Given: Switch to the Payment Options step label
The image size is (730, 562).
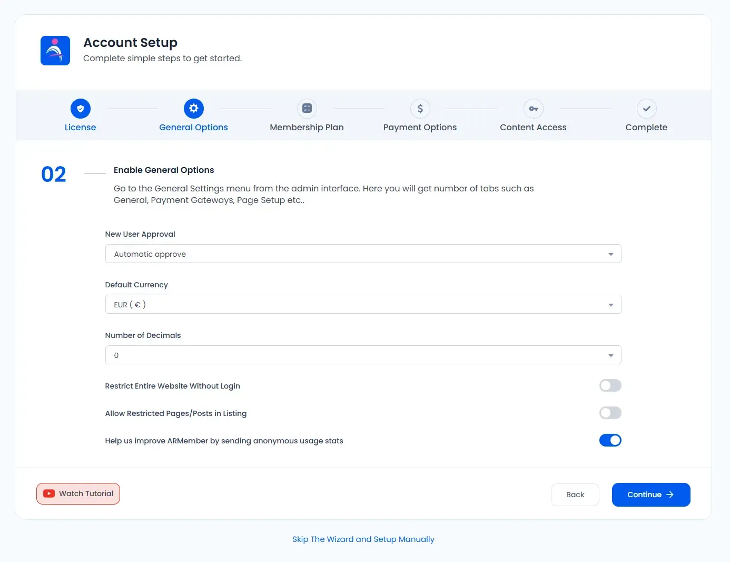Looking at the screenshot, I should tap(420, 128).
